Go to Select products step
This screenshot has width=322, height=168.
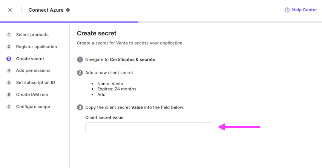[x=32, y=35]
